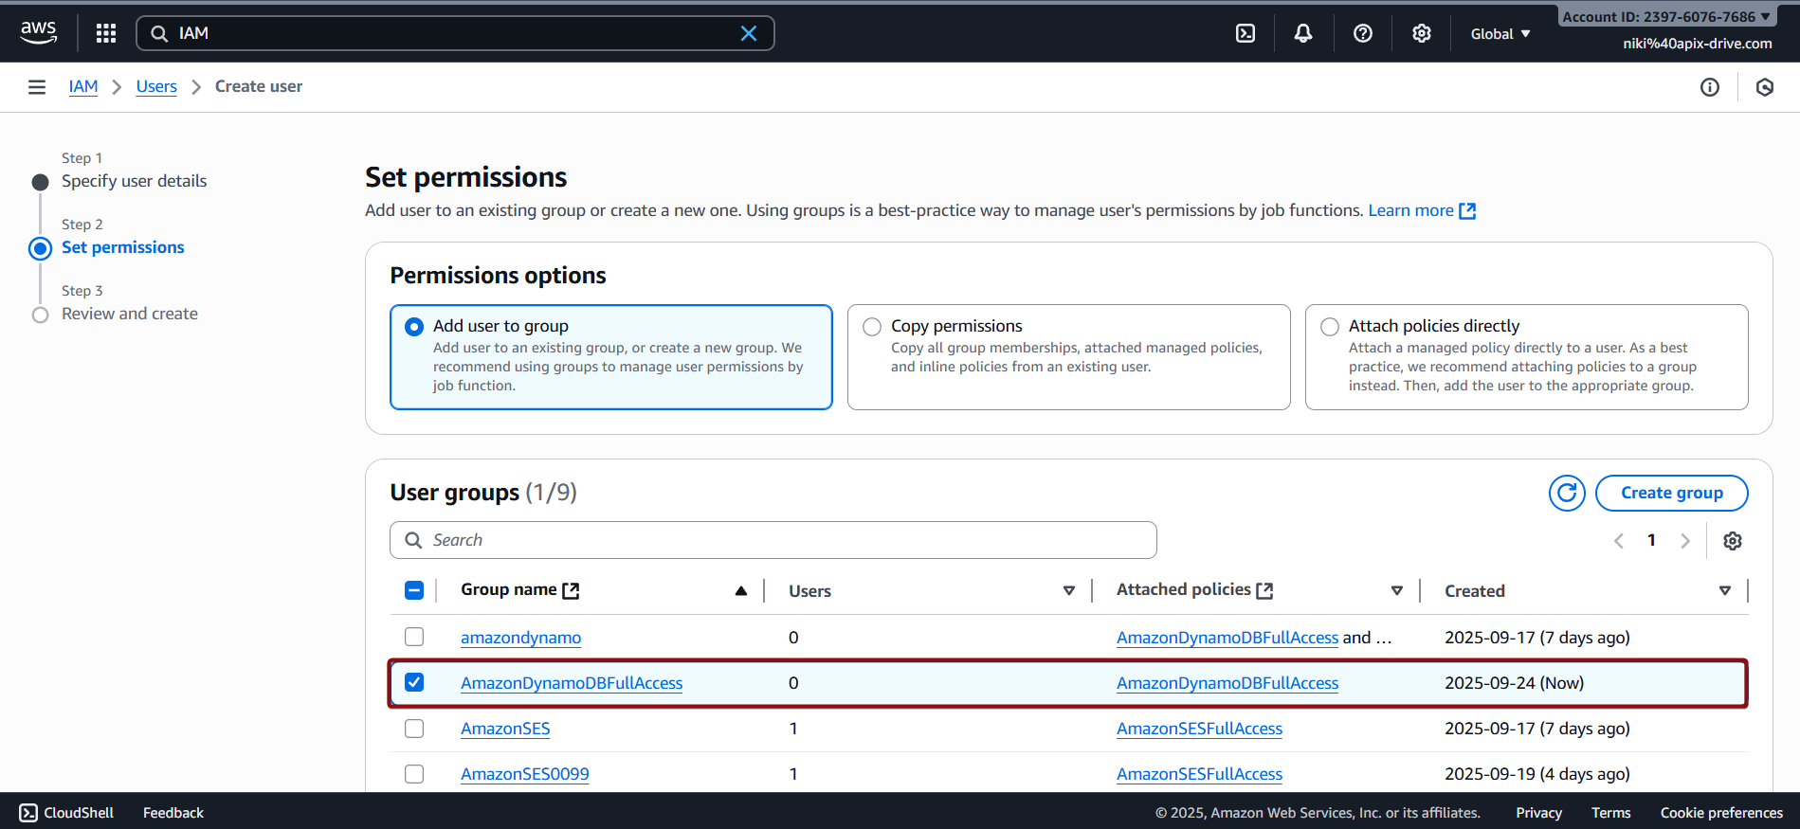Clear the IAM search text
Viewport: 1800px width, 829px height.
(x=748, y=33)
